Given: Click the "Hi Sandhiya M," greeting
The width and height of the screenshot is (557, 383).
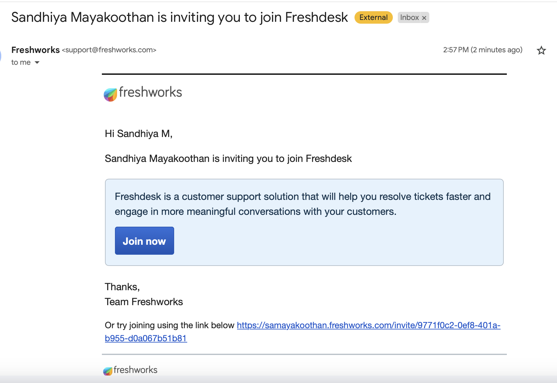Looking at the screenshot, I should coord(139,134).
